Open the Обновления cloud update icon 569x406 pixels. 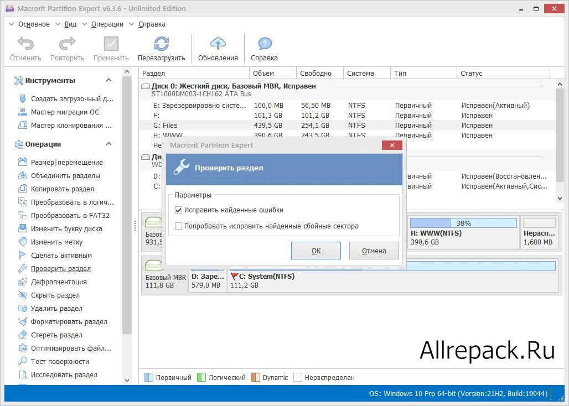click(218, 44)
